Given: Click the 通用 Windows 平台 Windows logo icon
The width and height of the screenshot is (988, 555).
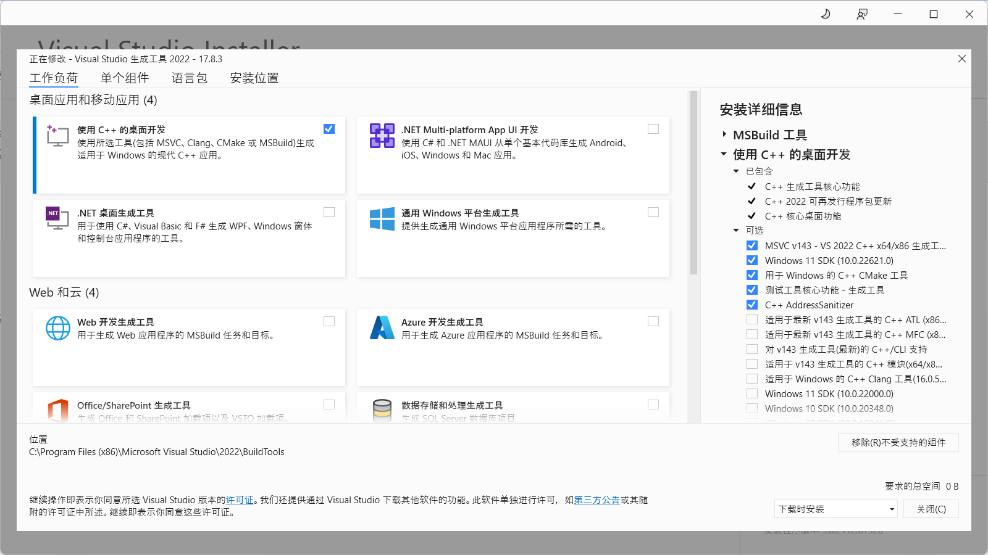Looking at the screenshot, I should click(382, 219).
